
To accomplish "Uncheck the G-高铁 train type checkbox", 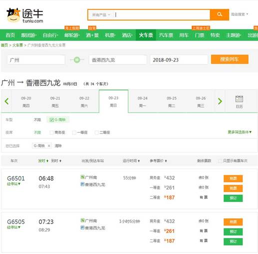I will click(x=52, y=120).
